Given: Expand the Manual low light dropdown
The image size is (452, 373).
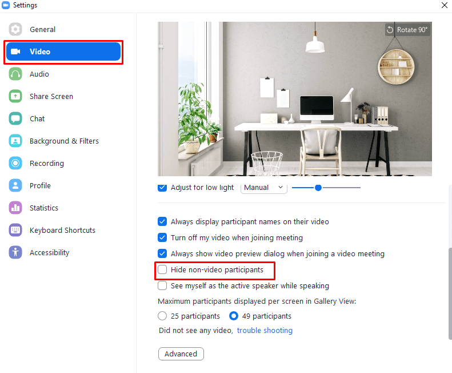Looking at the screenshot, I should click(264, 188).
